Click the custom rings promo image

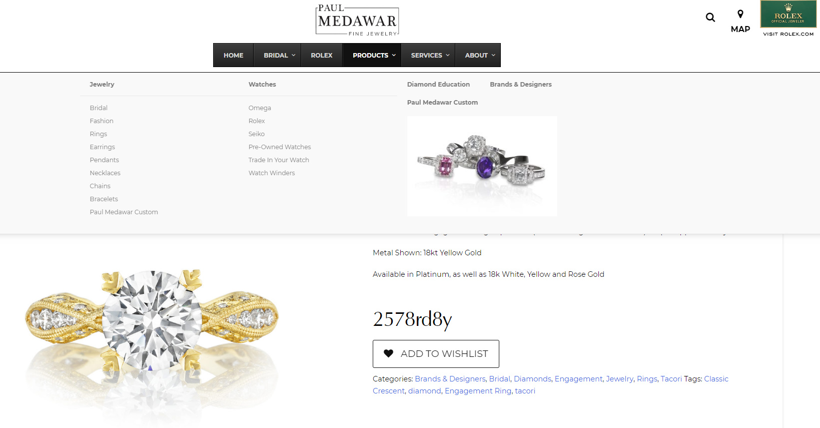(482, 166)
